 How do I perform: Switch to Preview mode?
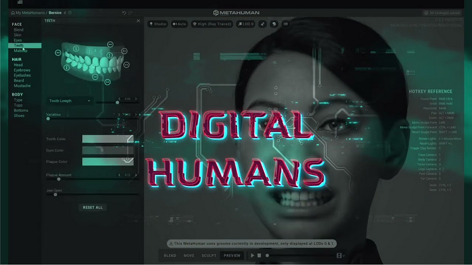tap(232, 256)
